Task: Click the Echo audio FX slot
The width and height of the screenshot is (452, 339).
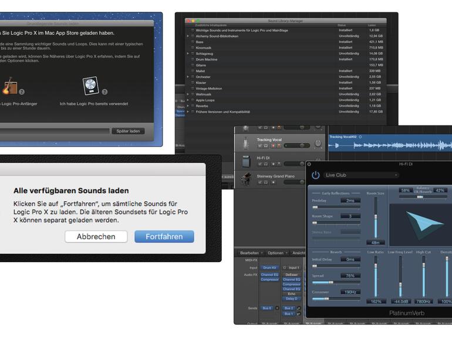Action: tap(292, 294)
